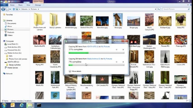This screenshot has height=108, width=193.
Task: Select the Library Tools contextual tab
Action: click(38, 1)
